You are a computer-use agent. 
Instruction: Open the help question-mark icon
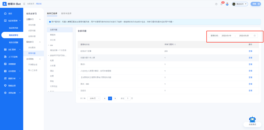coord(216,4)
